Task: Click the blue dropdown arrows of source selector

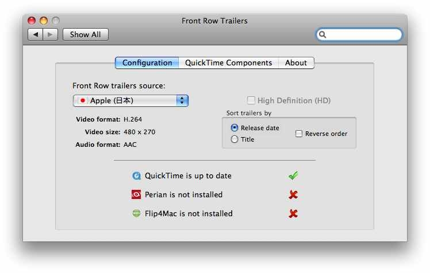Action: pos(182,101)
